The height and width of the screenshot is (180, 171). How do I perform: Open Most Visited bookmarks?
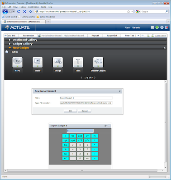9,17
